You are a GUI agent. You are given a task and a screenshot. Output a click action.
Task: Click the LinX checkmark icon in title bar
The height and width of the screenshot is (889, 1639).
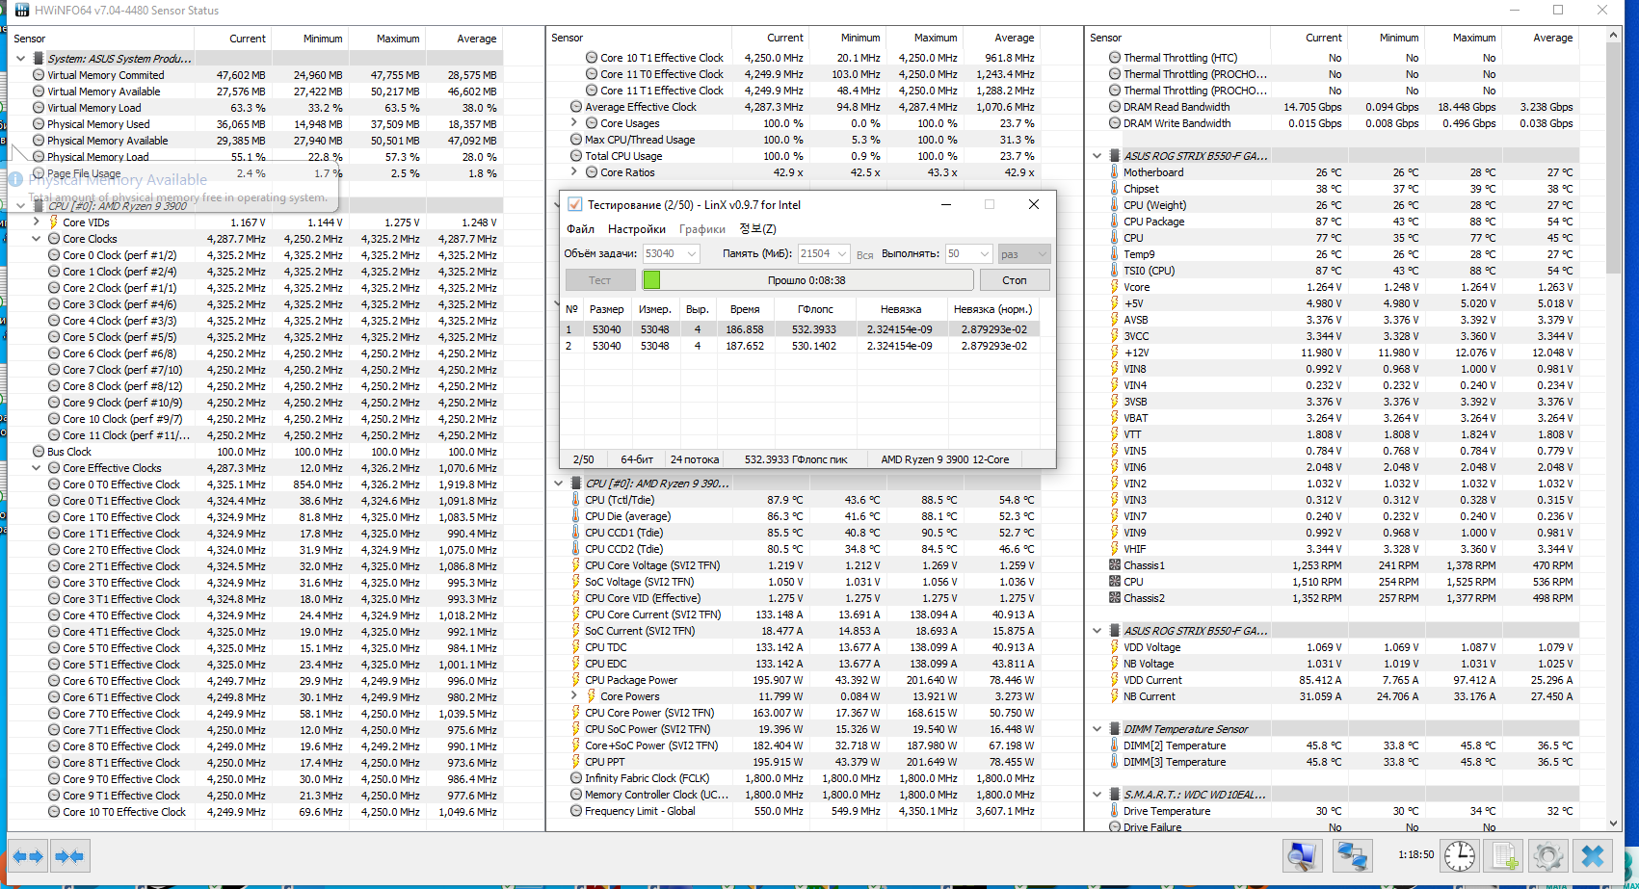click(575, 204)
